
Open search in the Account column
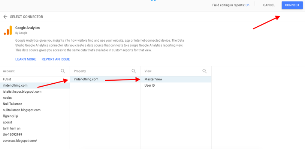pyautogui.click(x=63, y=71)
